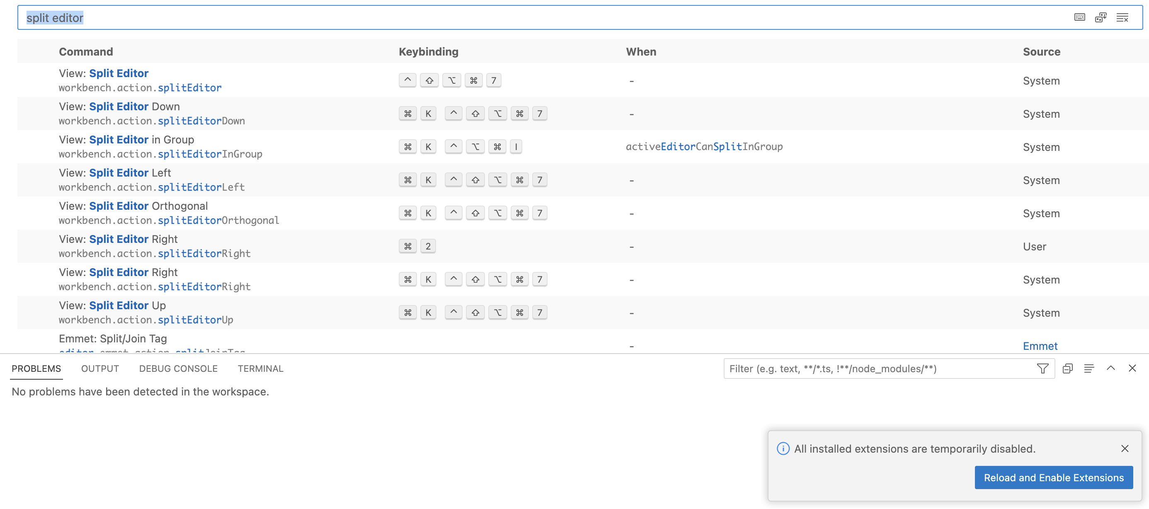Select View: Split Editor Orthogonal row

[x=580, y=213]
